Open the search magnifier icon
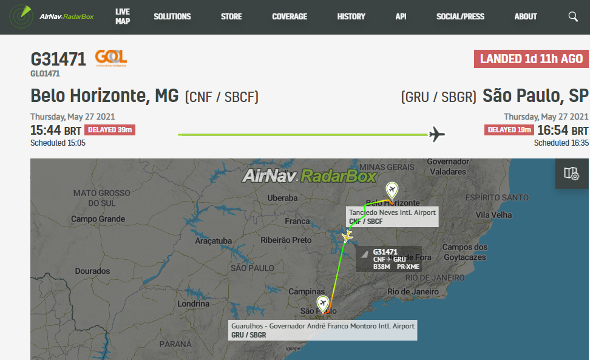590x360 pixels. (572, 16)
